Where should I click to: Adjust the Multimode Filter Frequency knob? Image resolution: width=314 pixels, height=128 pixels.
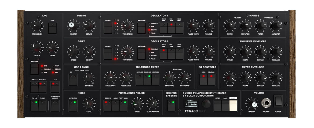click(x=110, y=77)
